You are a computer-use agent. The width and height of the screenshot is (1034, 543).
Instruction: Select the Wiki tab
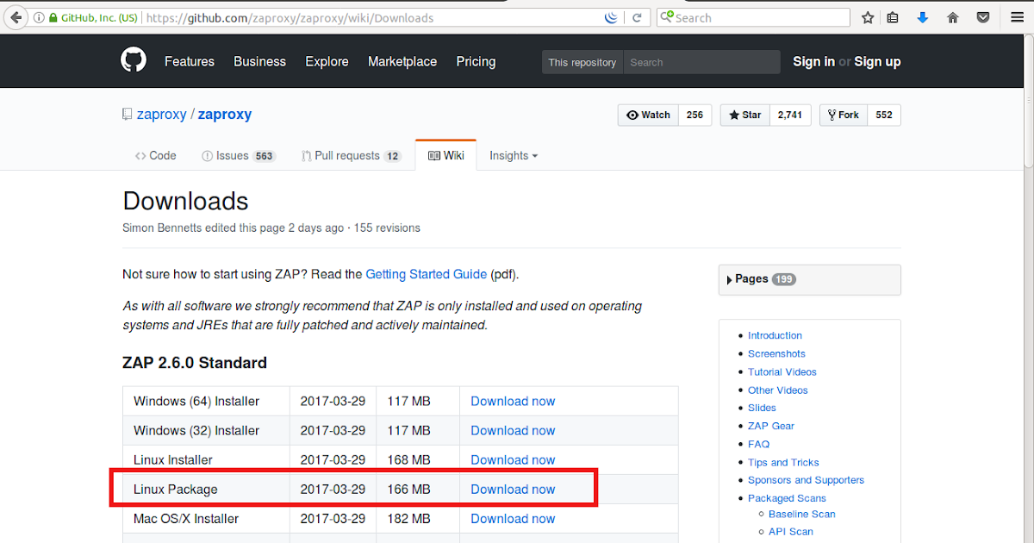445,155
